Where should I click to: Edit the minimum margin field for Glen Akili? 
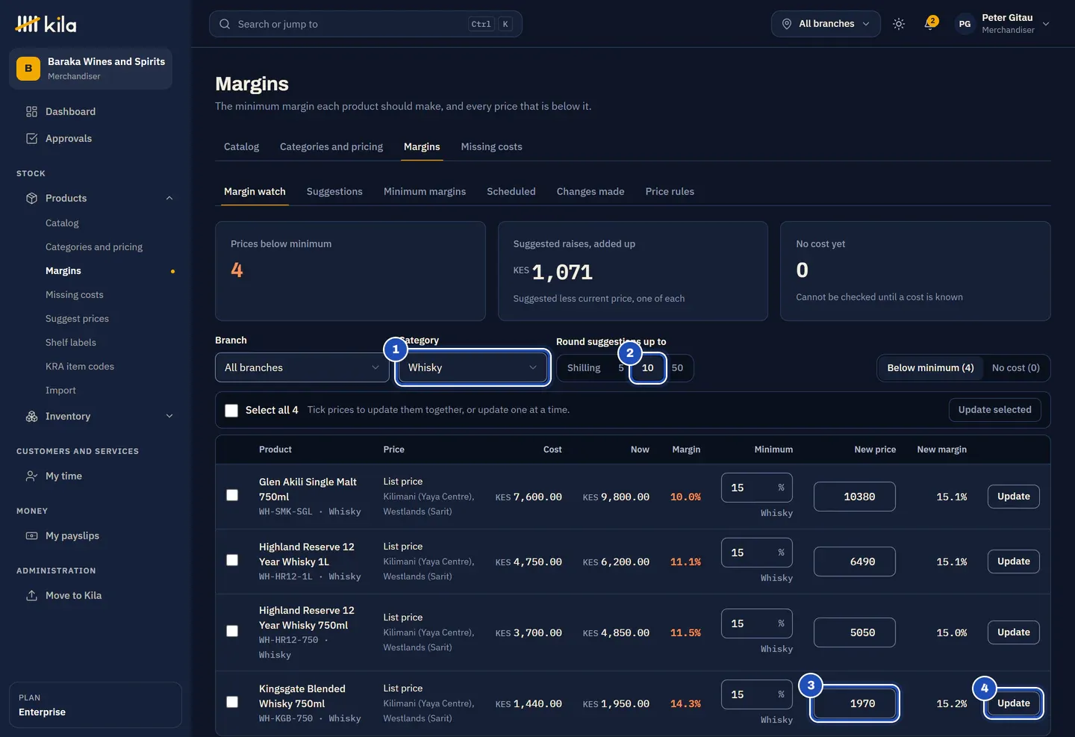click(757, 488)
